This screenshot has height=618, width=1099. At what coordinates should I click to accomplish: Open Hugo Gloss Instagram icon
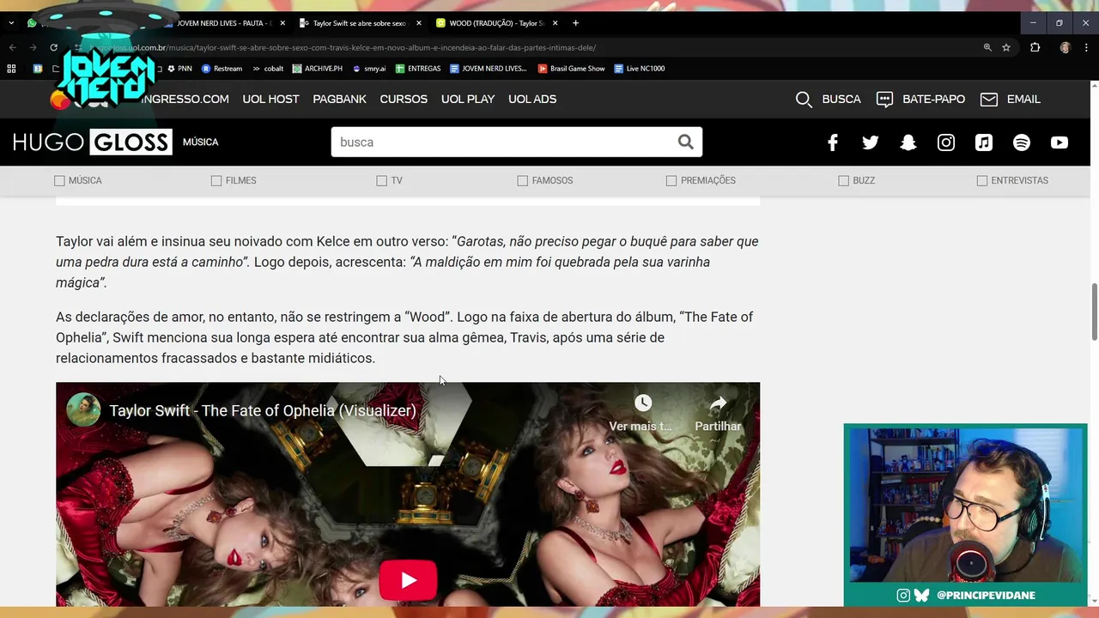946,142
